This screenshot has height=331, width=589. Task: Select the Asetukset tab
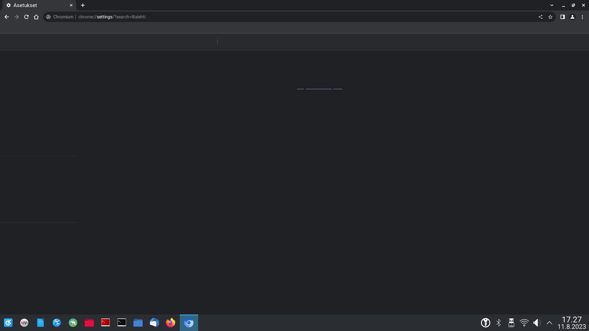34,5
